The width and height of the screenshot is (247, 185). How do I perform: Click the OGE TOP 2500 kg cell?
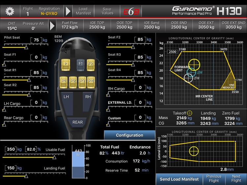tap(124, 25)
